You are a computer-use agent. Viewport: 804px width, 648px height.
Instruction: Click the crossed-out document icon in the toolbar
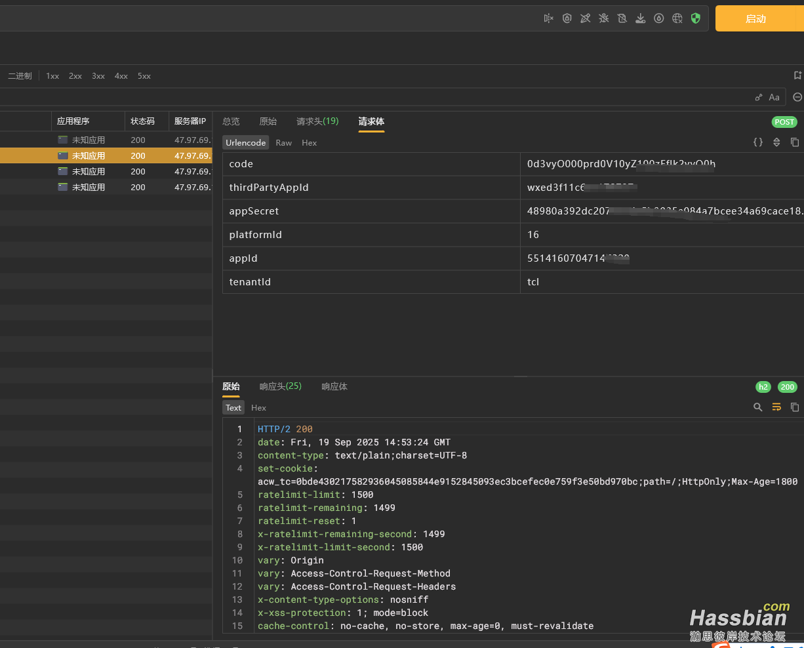(622, 18)
